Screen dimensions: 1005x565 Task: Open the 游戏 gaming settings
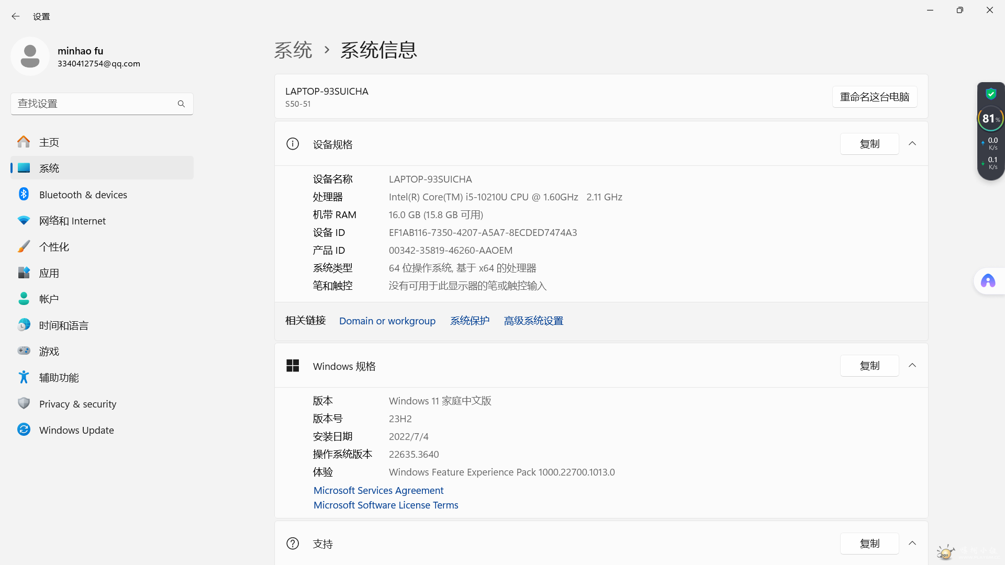coord(49,352)
